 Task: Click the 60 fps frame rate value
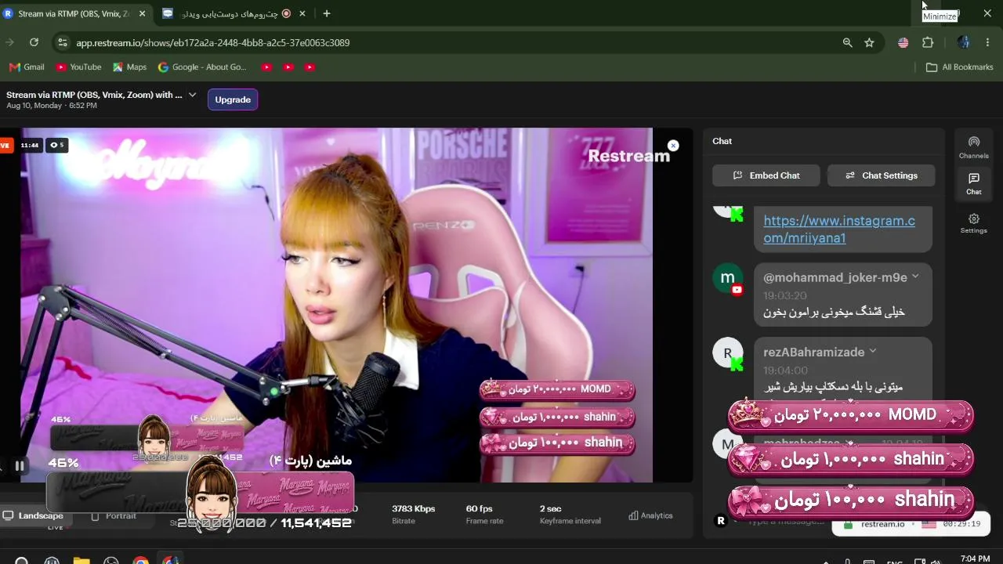pyautogui.click(x=480, y=508)
